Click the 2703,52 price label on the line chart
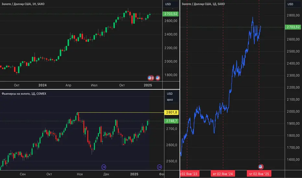This screenshot has width=302, height=178. point(293,27)
